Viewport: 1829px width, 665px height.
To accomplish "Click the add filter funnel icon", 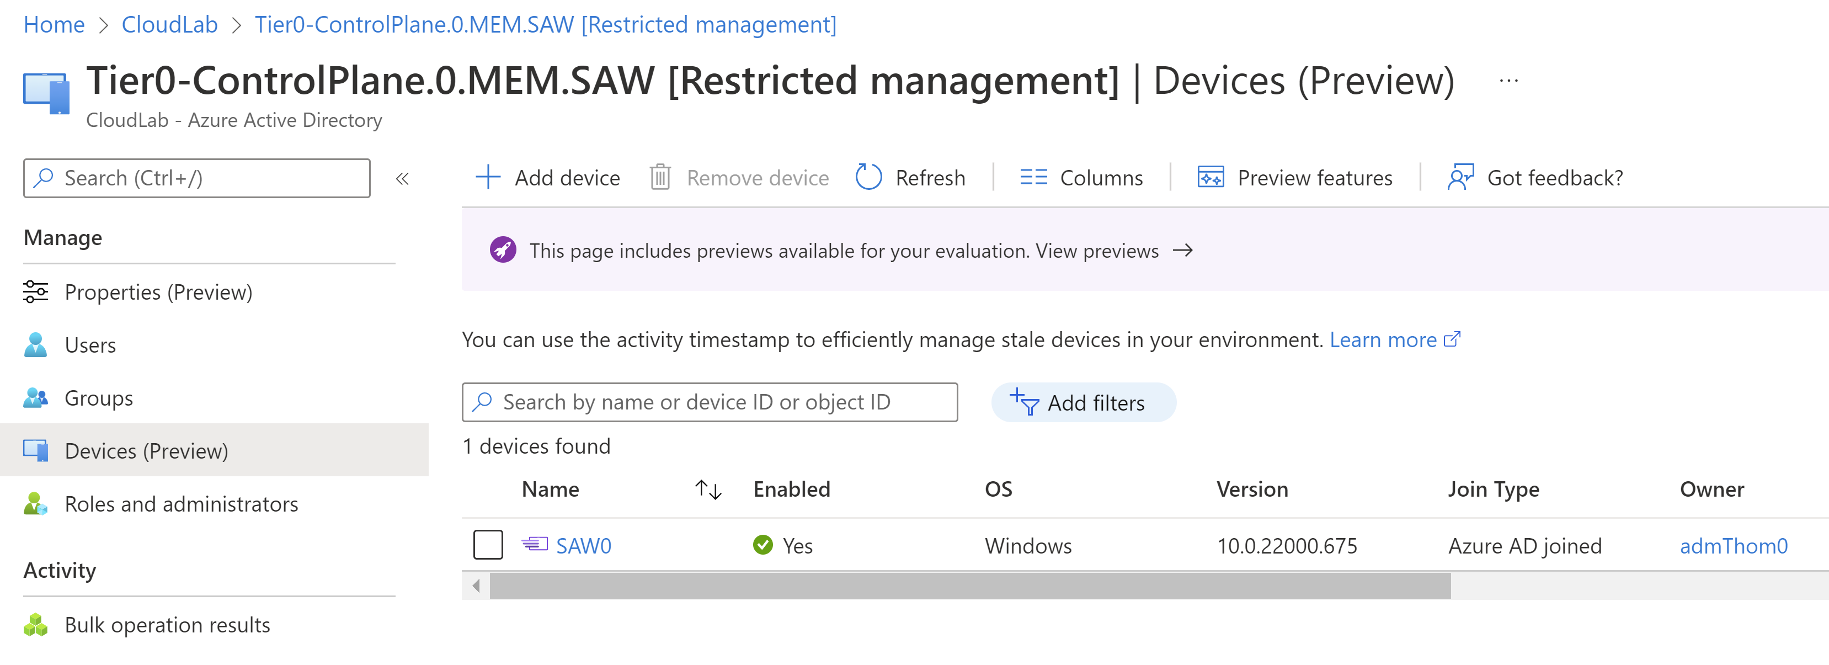I will point(1024,401).
